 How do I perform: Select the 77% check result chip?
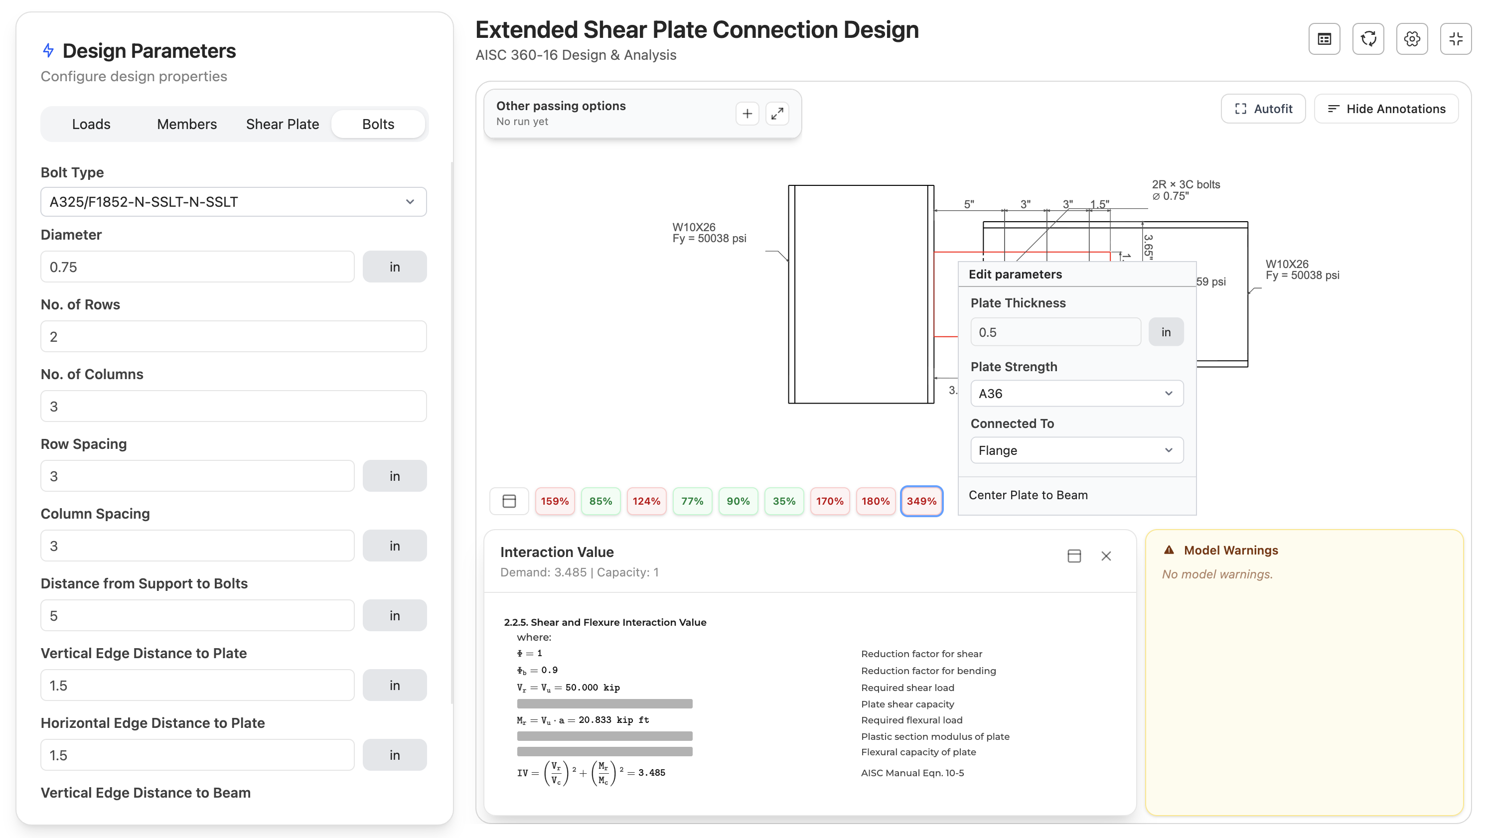pyautogui.click(x=692, y=501)
